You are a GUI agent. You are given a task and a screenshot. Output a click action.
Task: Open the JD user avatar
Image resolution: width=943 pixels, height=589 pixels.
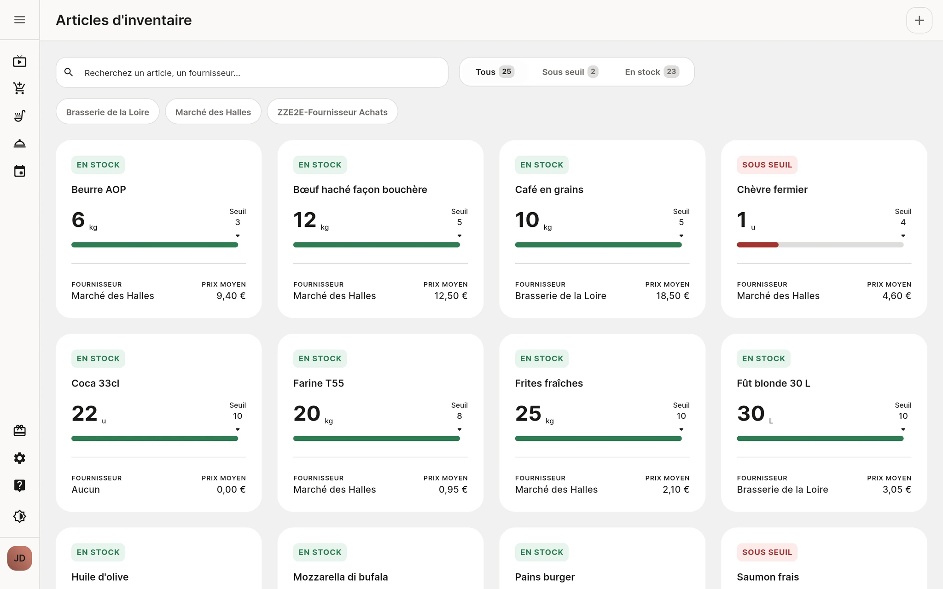click(x=19, y=558)
